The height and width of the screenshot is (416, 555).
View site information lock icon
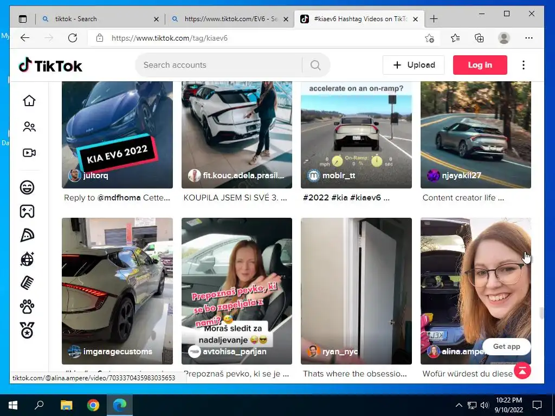point(100,38)
